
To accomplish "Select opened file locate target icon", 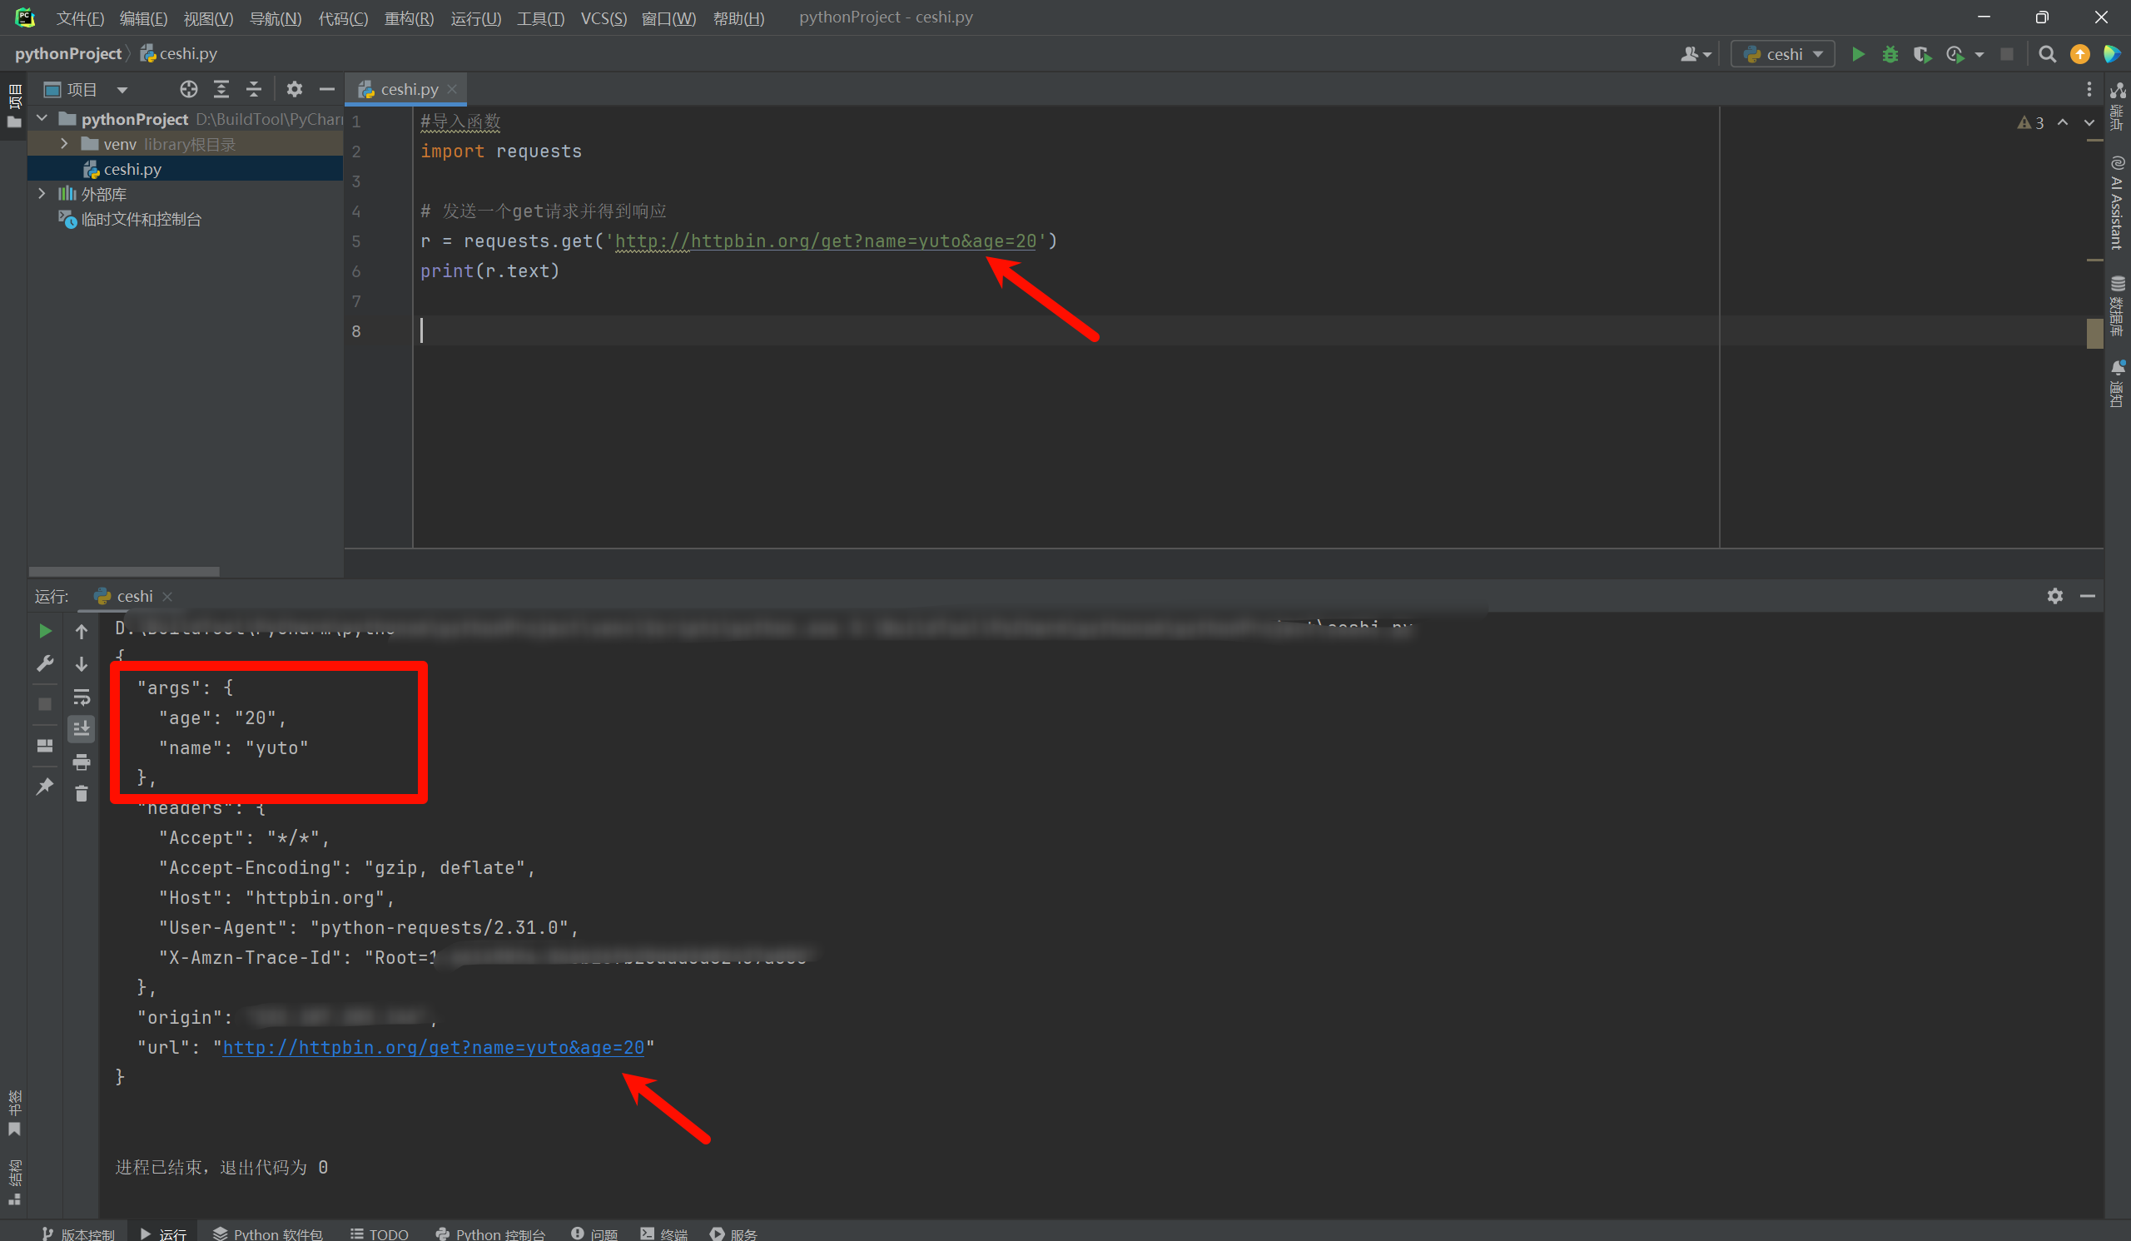I will [189, 89].
